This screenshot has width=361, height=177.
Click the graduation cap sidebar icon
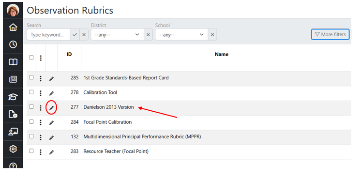click(x=13, y=97)
